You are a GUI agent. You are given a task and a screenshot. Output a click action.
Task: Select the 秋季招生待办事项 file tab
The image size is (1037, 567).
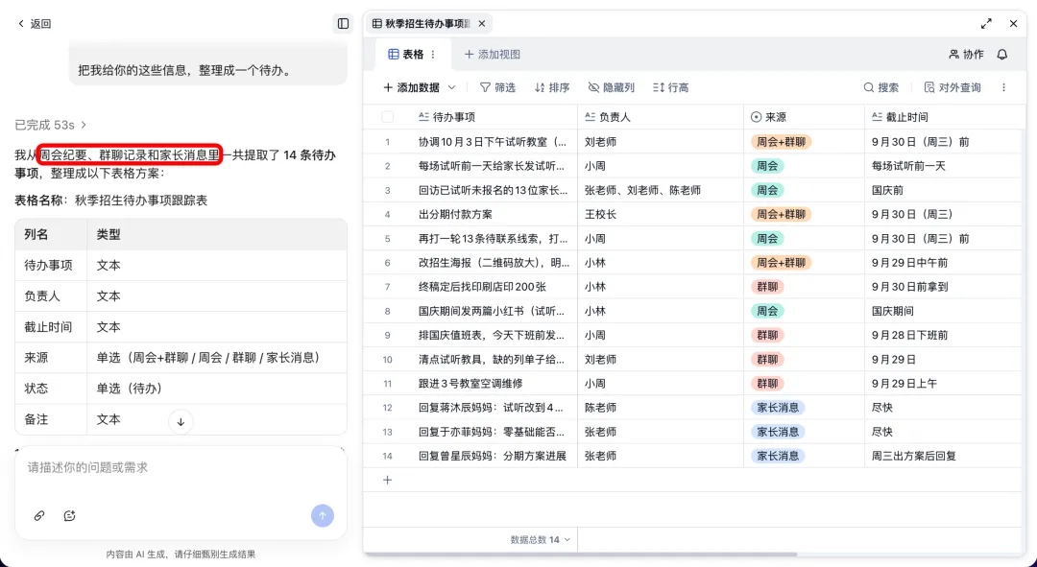(422, 24)
